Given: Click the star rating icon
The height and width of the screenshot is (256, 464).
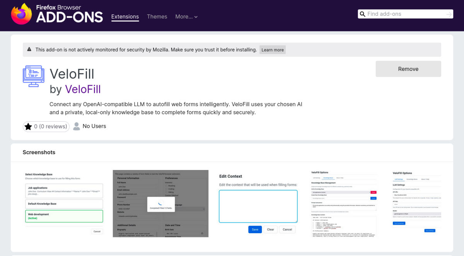Looking at the screenshot, I should (28, 126).
